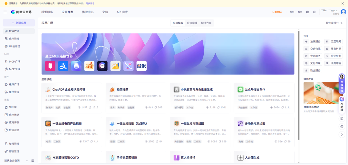This screenshot has width=348, height=165.
Task: Go to 密钥管理 in sidebar
Action: 19,151
